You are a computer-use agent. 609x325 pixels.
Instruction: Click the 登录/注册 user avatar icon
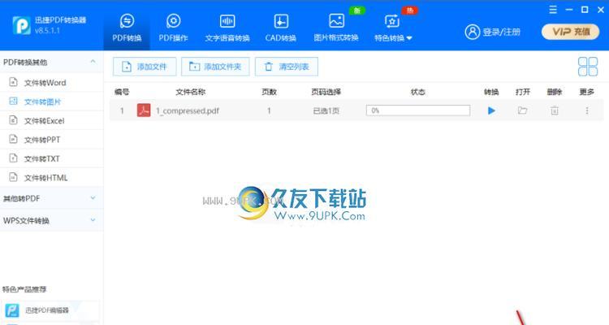point(473,32)
